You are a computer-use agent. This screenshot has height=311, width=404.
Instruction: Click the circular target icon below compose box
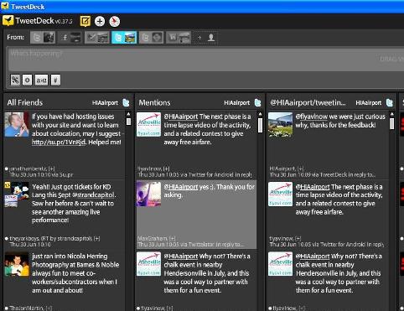pos(28,80)
